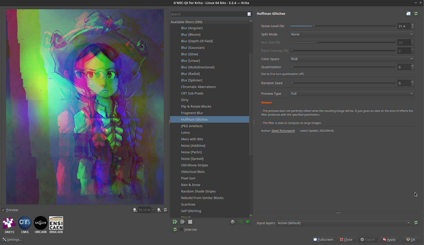This screenshot has width=424, height=245.
Task: Enable the Internet checkbox
Action: [x=181, y=229]
